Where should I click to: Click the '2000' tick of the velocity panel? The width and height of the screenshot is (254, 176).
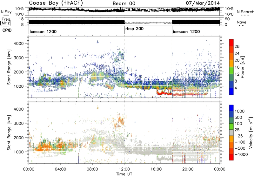point(18,138)
